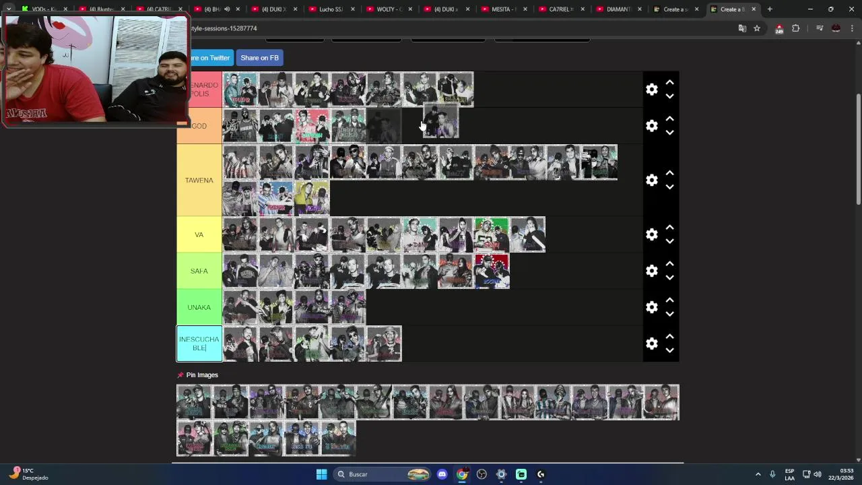
Task: Move UNAKA tier row up
Action: pyautogui.click(x=670, y=300)
